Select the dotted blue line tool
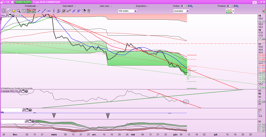The image size is (266, 137). coord(74,11)
